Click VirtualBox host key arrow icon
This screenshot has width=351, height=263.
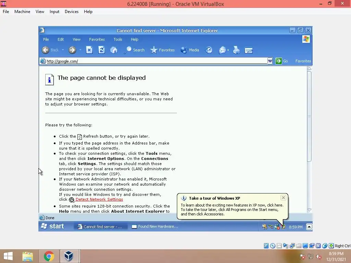[x=331, y=246]
